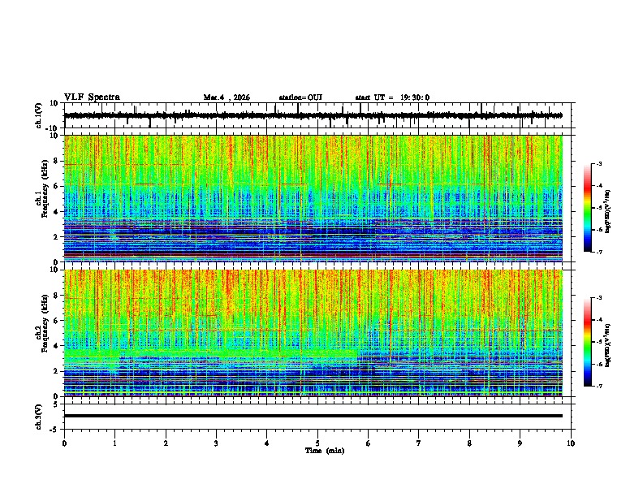Click the "-3" label on ch.2 color bar

(598, 298)
